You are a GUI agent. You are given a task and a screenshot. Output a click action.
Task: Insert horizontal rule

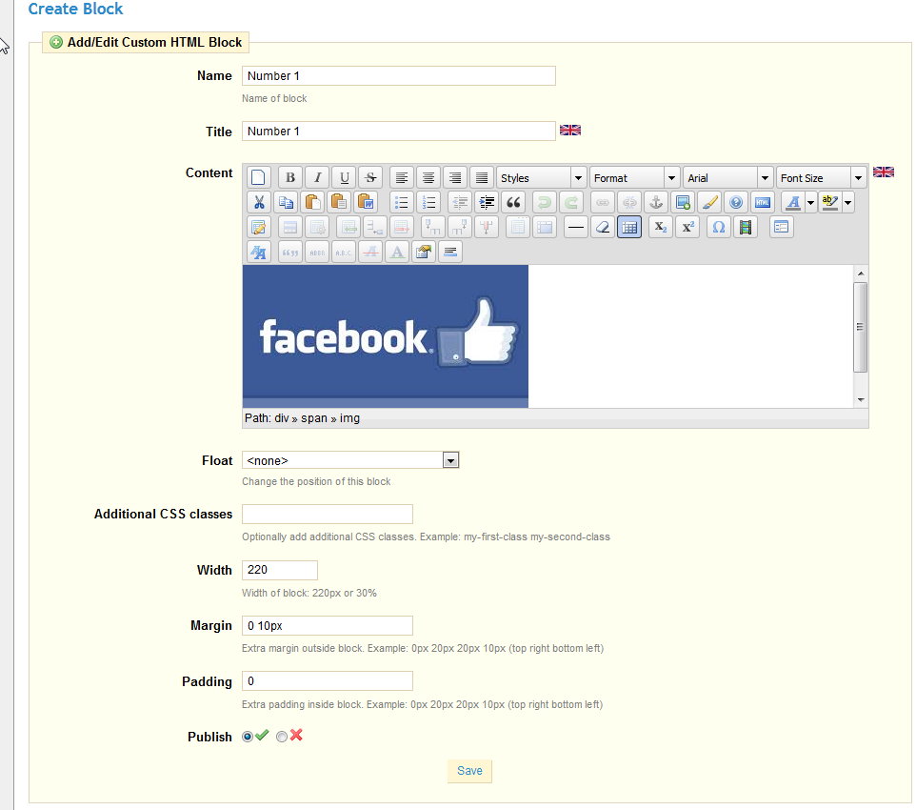point(575,227)
